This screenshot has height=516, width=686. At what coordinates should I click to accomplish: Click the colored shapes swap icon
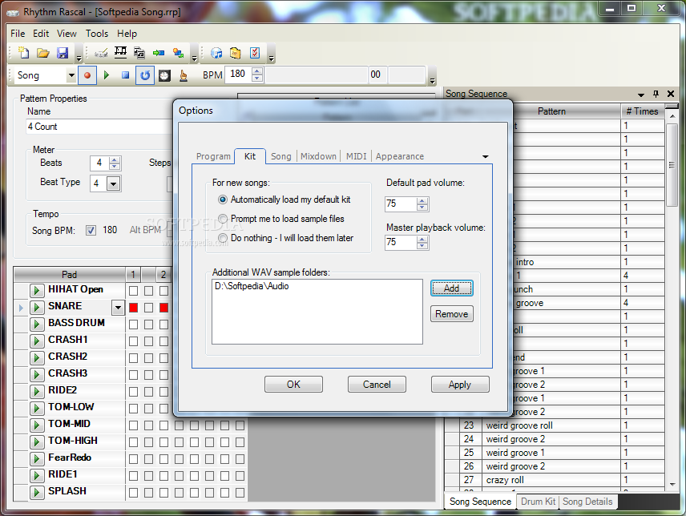pos(178,53)
